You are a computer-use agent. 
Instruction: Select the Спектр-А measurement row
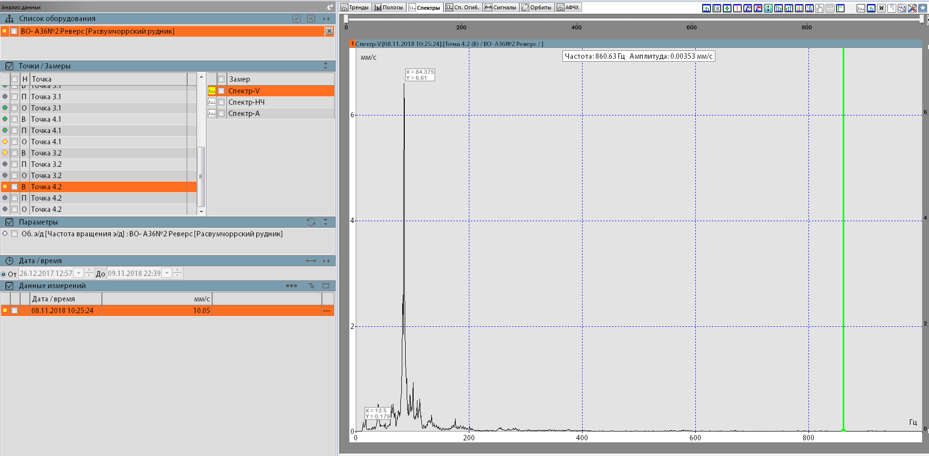tap(271, 114)
